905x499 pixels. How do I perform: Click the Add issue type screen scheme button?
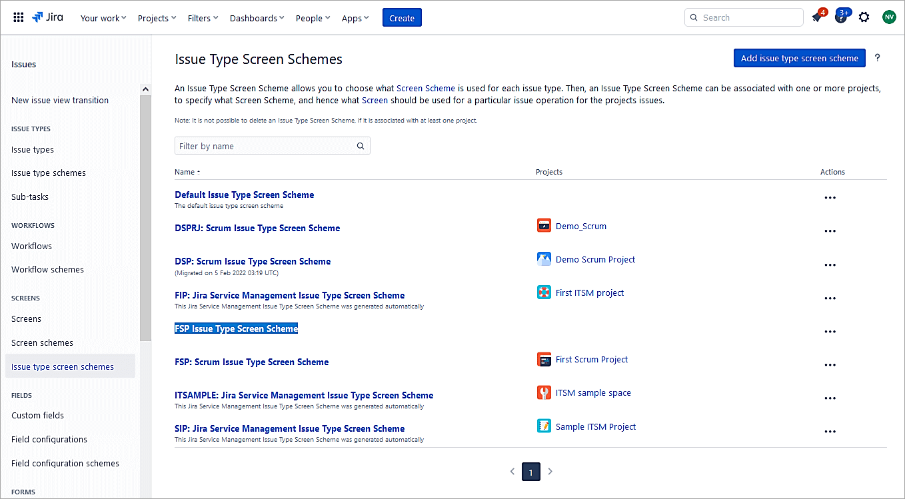point(799,58)
